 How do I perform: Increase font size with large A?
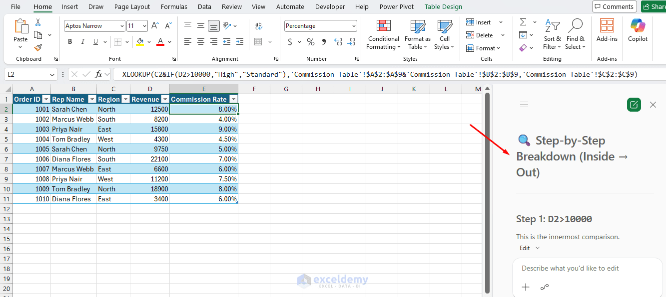[155, 26]
